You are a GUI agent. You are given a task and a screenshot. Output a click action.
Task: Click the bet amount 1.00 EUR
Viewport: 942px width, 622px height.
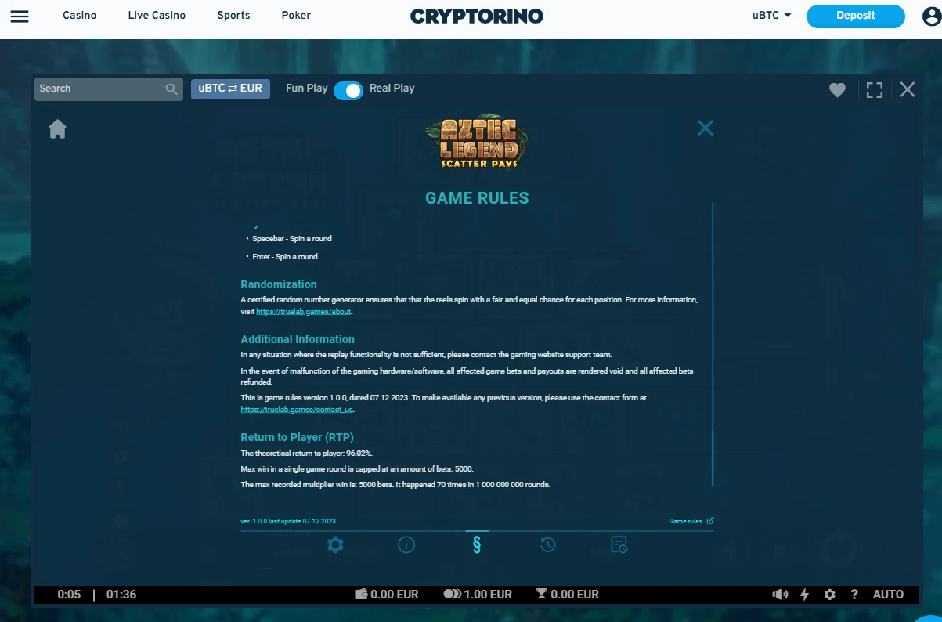pyautogui.click(x=478, y=595)
